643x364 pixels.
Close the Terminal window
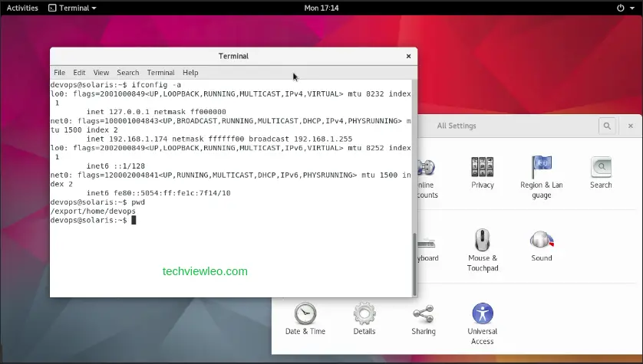tap(408, 56)
